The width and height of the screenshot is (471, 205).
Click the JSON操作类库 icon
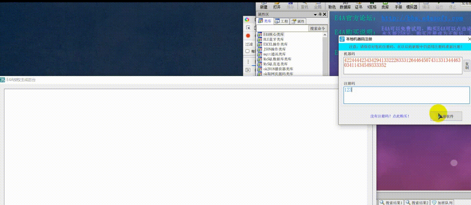pos(259,49)
